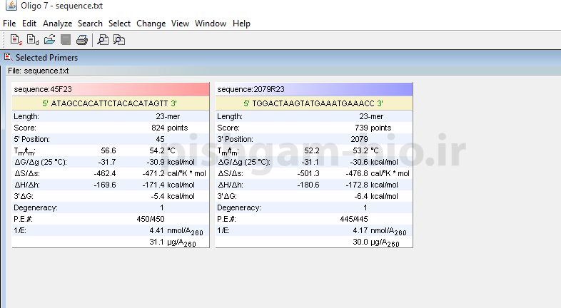Open the Search menu
Image resolution: width=561 pixels, height=308 pixels.
click(91, 24)
